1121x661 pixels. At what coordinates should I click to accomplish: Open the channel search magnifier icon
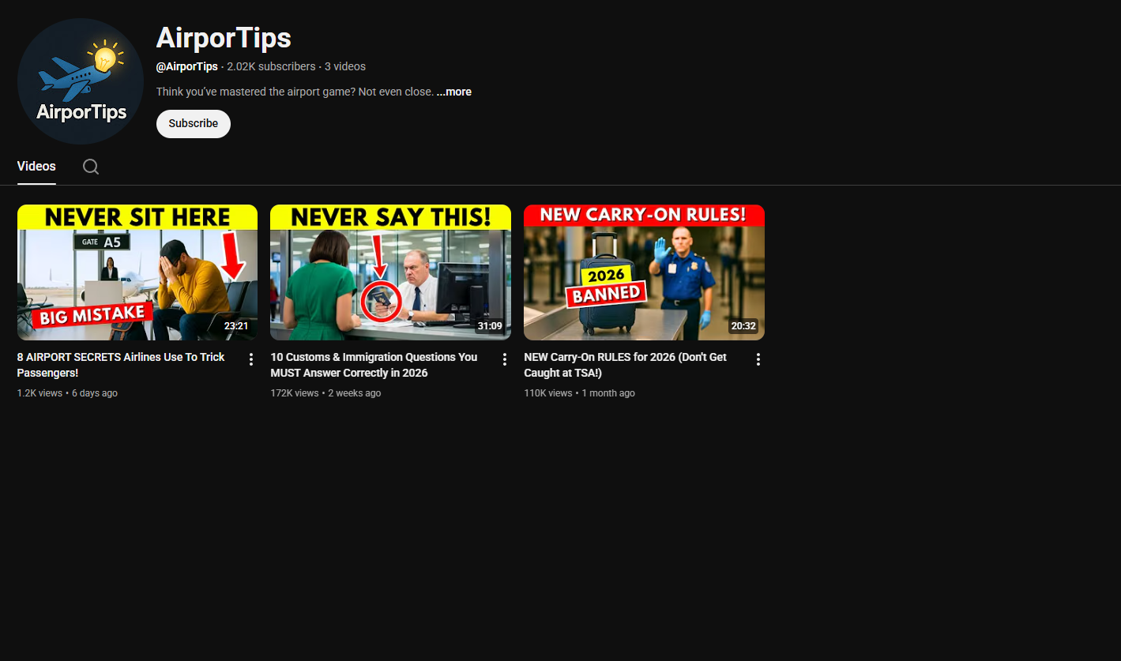point(91,167)
